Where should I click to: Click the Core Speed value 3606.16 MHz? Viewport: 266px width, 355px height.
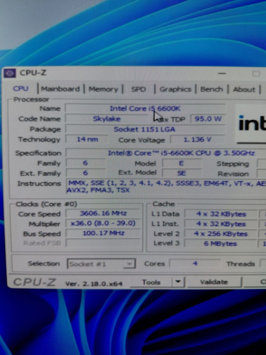(x=103, y=214)
